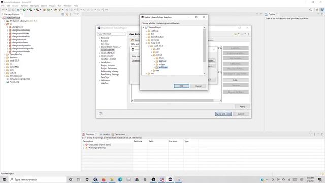
Task: Open the Project menu
Action: click(52, 6)
